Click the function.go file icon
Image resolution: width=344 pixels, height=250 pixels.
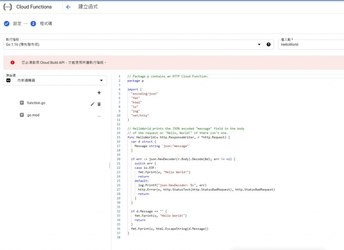(x=22, y=103)
